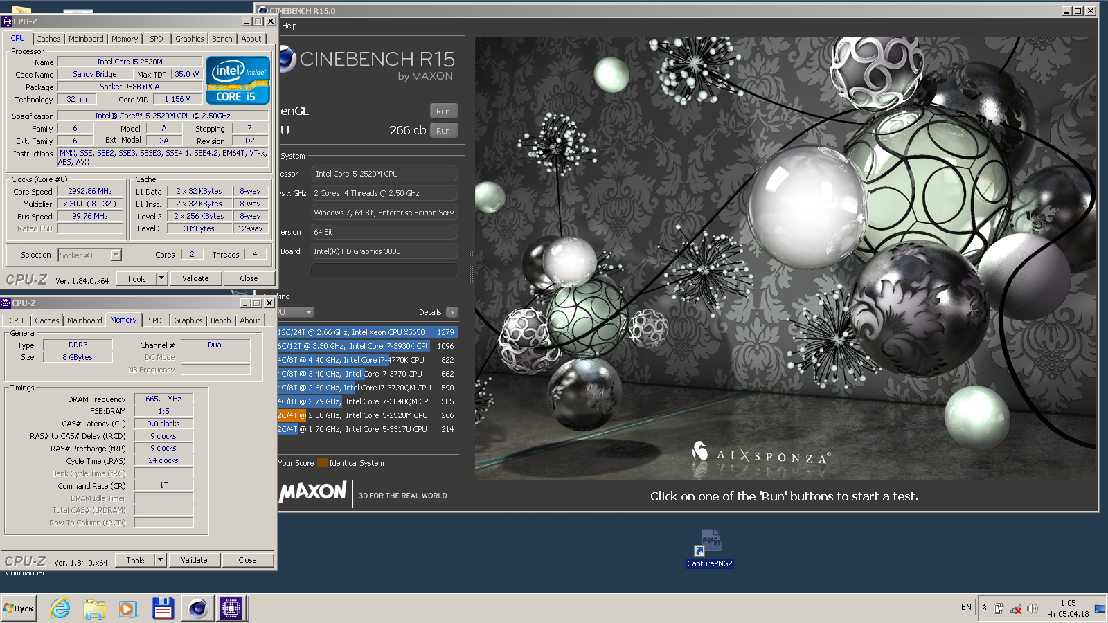This screenshot has height=623, width=1108.
Task: Open the file explorer folder taskbar icon
Action: coord(94,608)
